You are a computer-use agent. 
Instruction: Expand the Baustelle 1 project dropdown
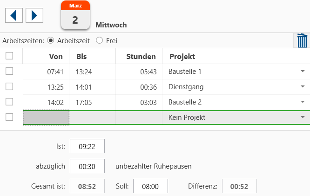coord(303,72)
